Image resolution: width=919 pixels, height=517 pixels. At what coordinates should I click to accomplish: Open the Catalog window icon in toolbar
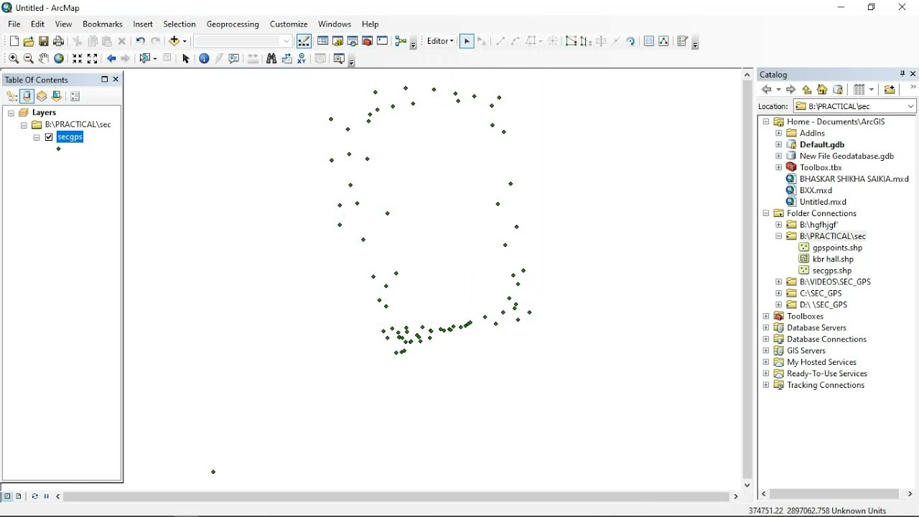point(337,42)
